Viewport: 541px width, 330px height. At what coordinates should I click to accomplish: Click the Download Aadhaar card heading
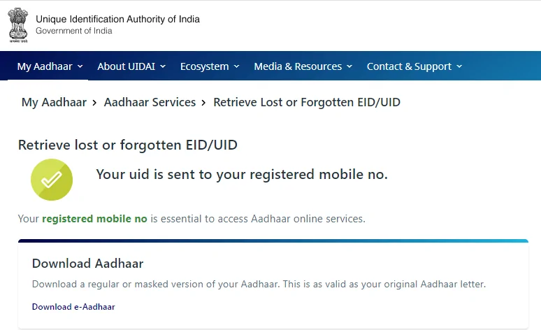pos(87,264)
